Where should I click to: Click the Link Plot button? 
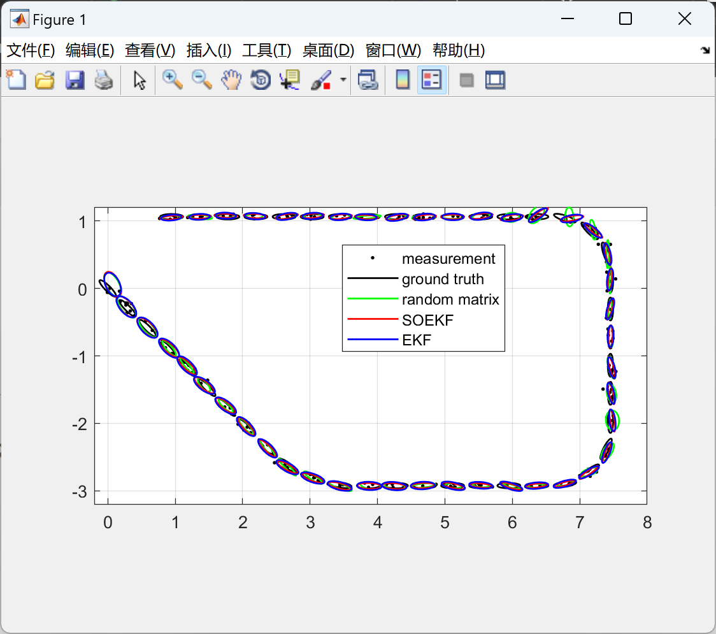368,80
